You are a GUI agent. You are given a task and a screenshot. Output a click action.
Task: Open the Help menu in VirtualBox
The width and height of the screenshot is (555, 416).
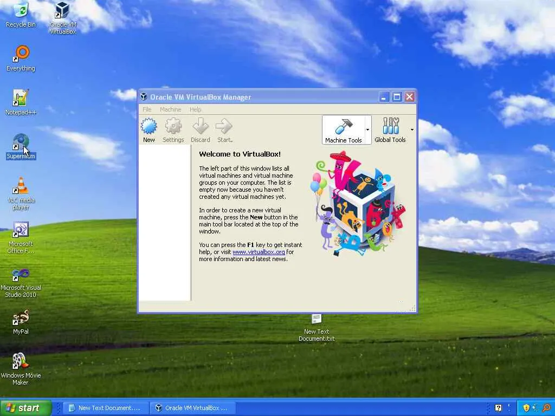(x=195, y=109)
